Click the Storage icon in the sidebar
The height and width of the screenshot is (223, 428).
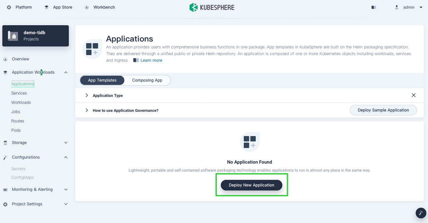(x=5, y=143)
